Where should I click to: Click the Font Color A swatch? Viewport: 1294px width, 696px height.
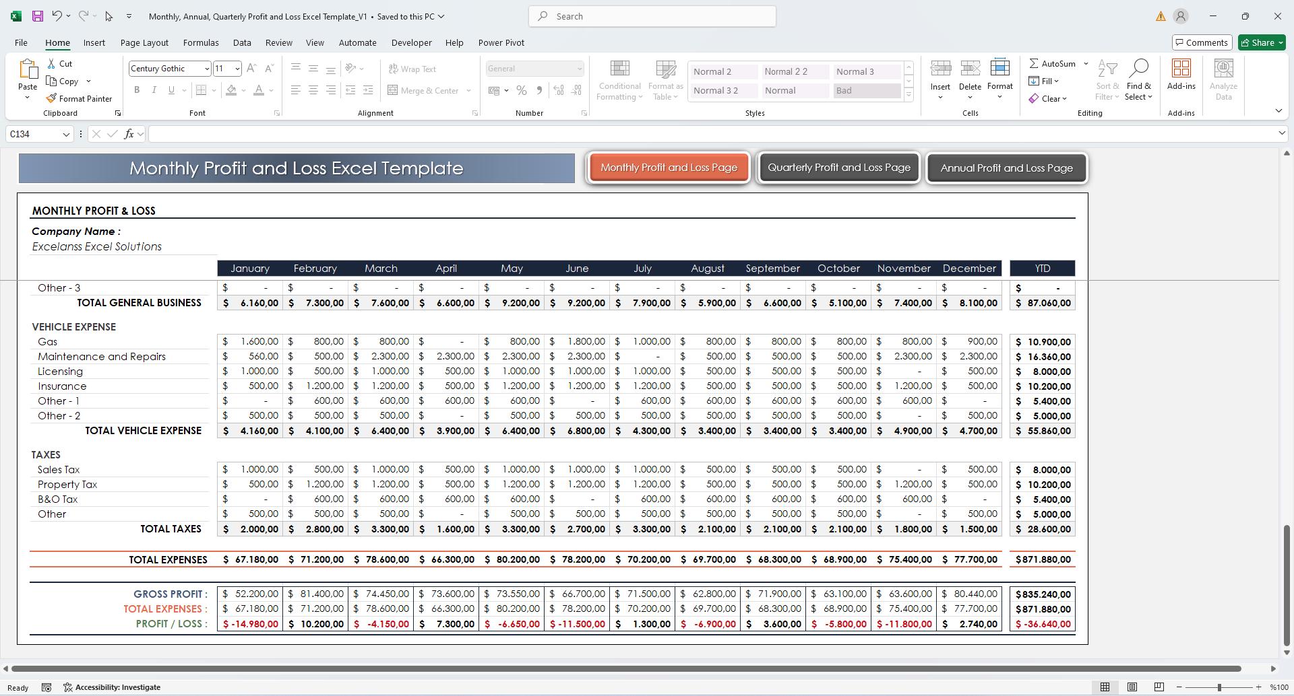259,90
